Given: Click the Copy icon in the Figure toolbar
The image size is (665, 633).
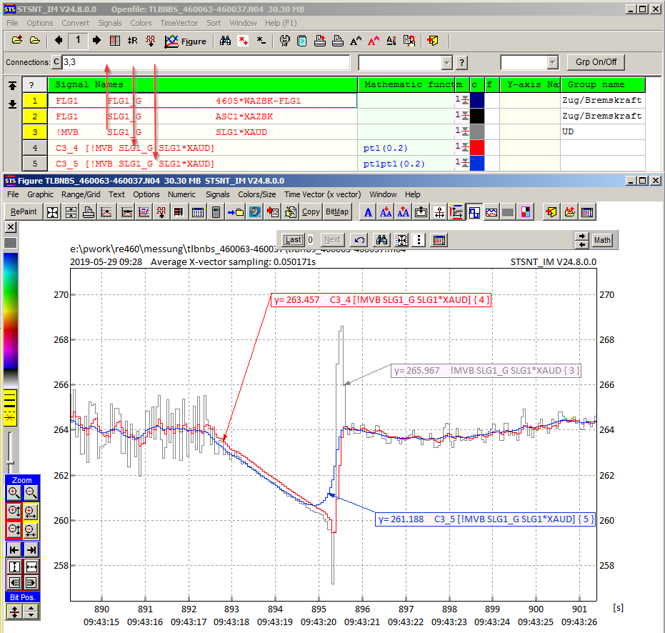Looking at the screenshot, I should coord(310,211).
